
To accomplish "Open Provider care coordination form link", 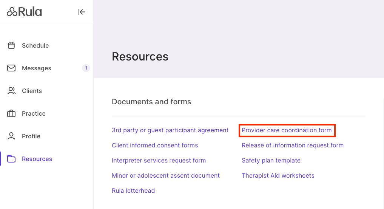I will [x=287, y=130].
